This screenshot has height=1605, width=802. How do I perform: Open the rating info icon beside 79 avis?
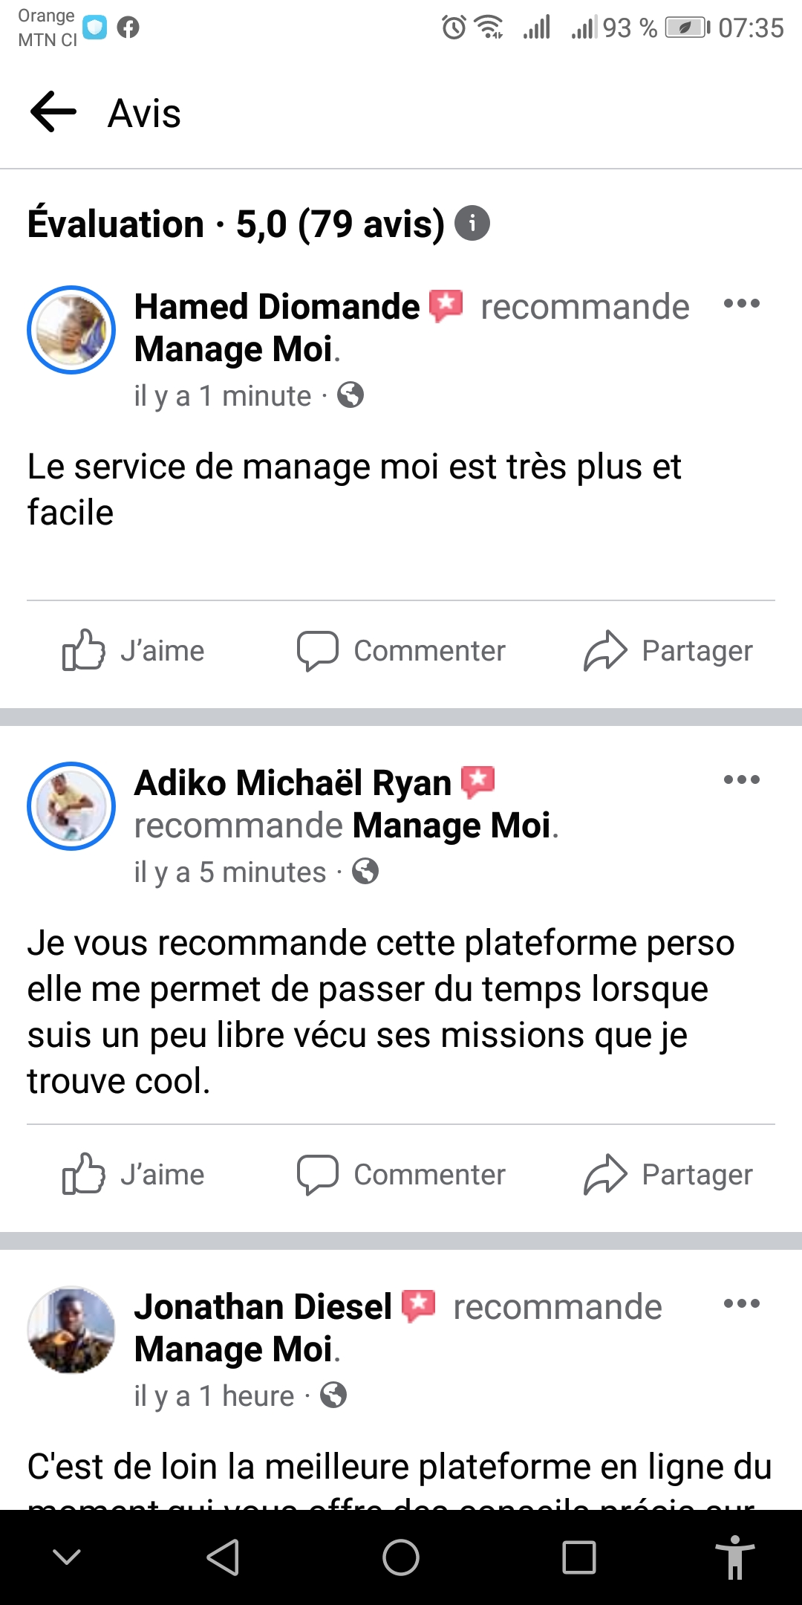click(472, 223)
